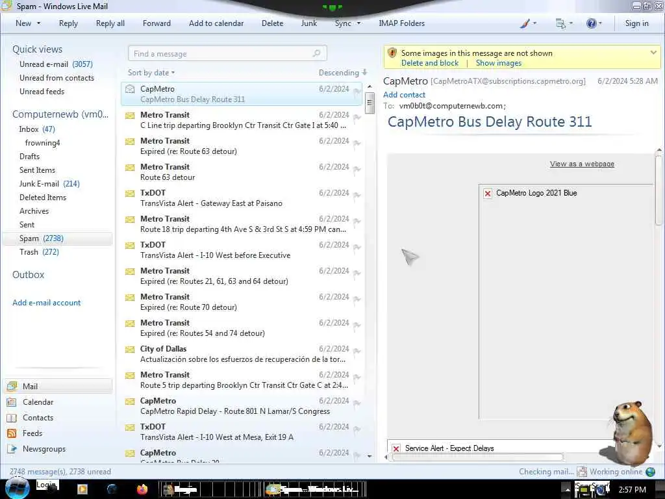The width and height of the screenshot is (665, 499).
Task: Click Reply all in the toolbar
Action: click(110, 23)
